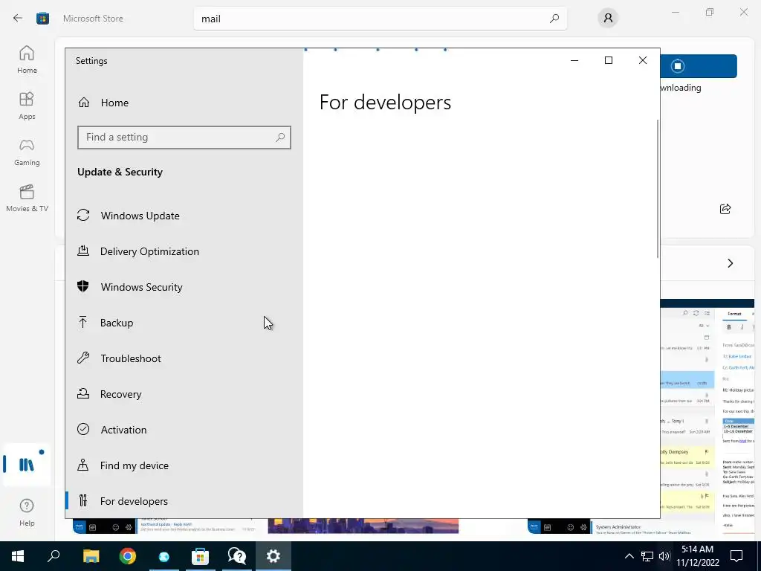Open Apps section in Microsoft Store
The height and width of the screenshot is (571, 761).
point(27,106)
